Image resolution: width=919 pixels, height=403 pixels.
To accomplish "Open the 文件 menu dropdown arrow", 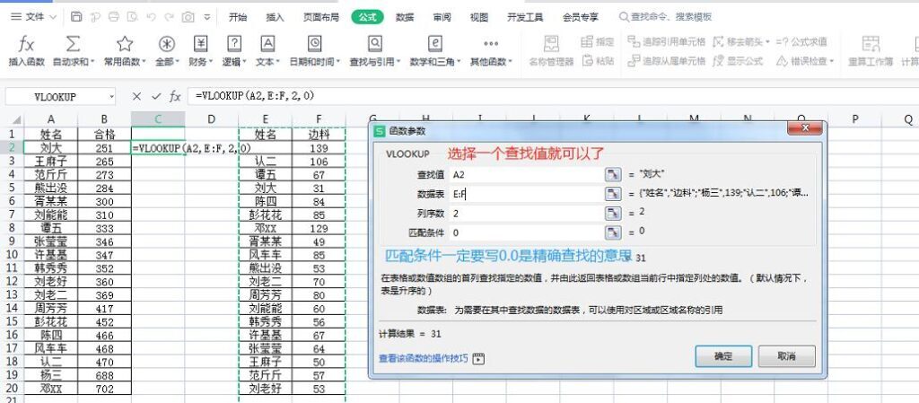I will 53,17.
